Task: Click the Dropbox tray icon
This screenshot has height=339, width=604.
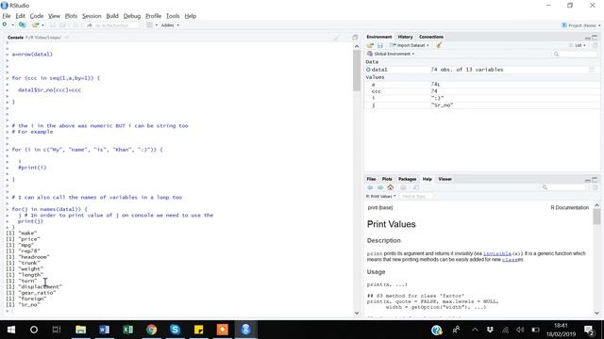Action: 490,330
